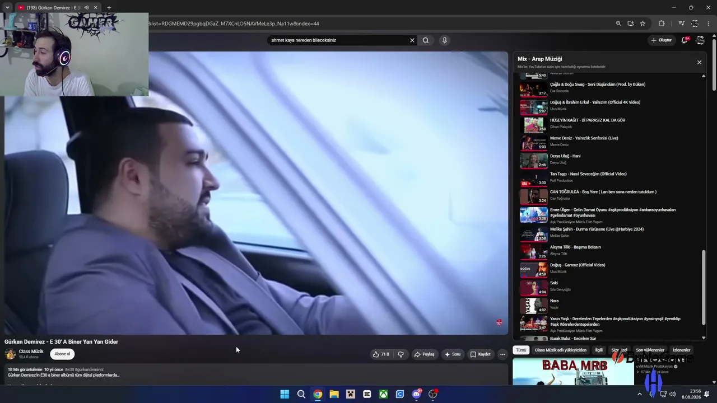Open more actions for the video

point(502,354)
